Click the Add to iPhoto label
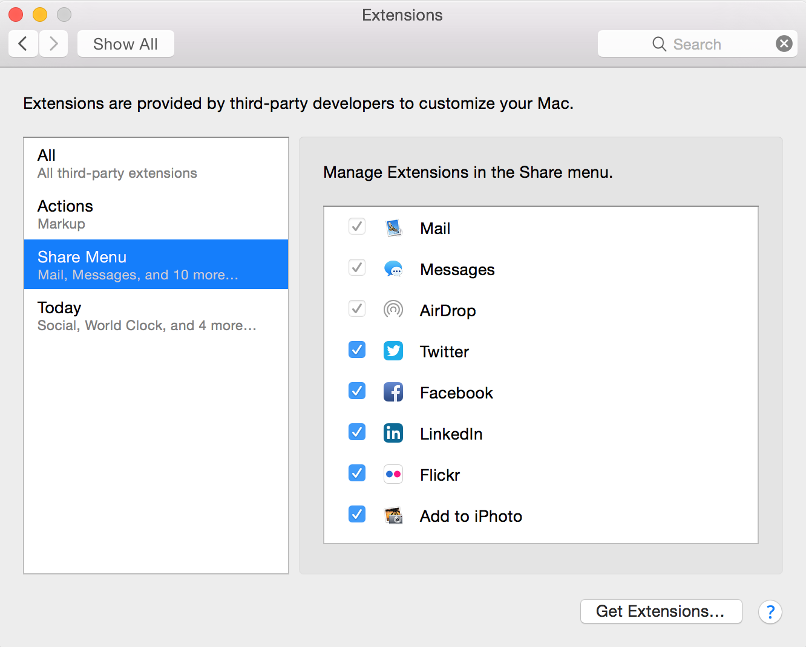 pyautogui.click(x=471, y=516)
